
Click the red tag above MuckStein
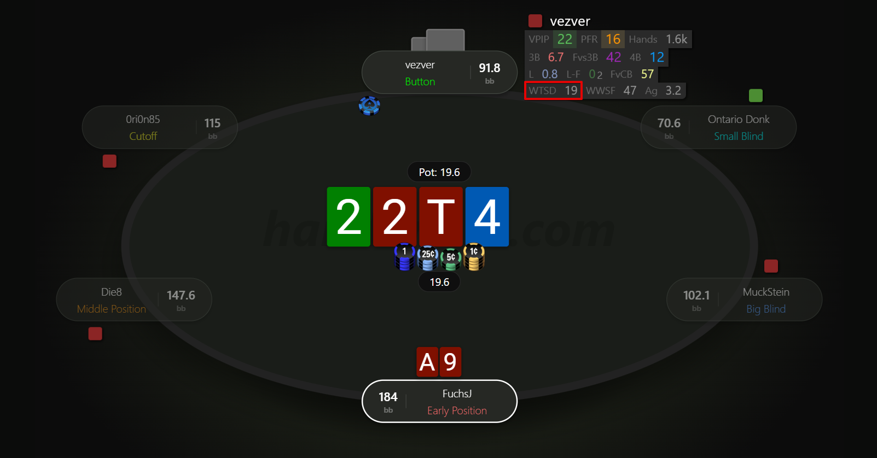click(x=771, y=266)
